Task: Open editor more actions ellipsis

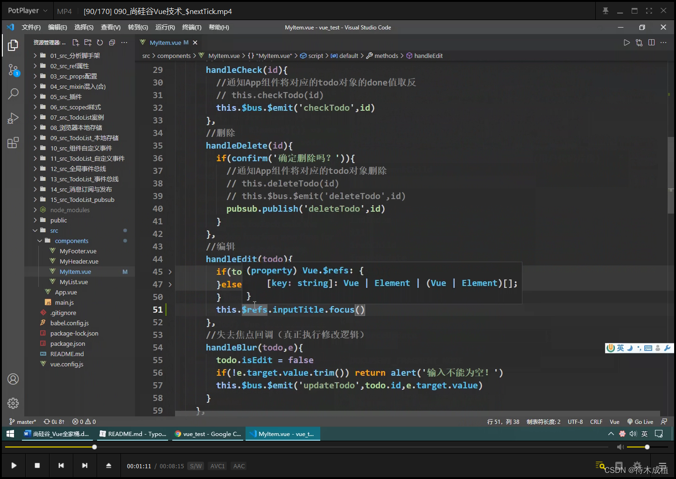Action: (663, 43)
